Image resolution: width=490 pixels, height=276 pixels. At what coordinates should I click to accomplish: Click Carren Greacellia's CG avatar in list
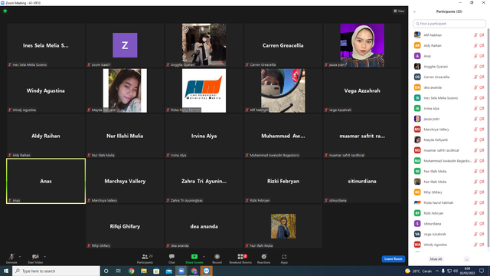pyautogui.click(x=417, y=77)
